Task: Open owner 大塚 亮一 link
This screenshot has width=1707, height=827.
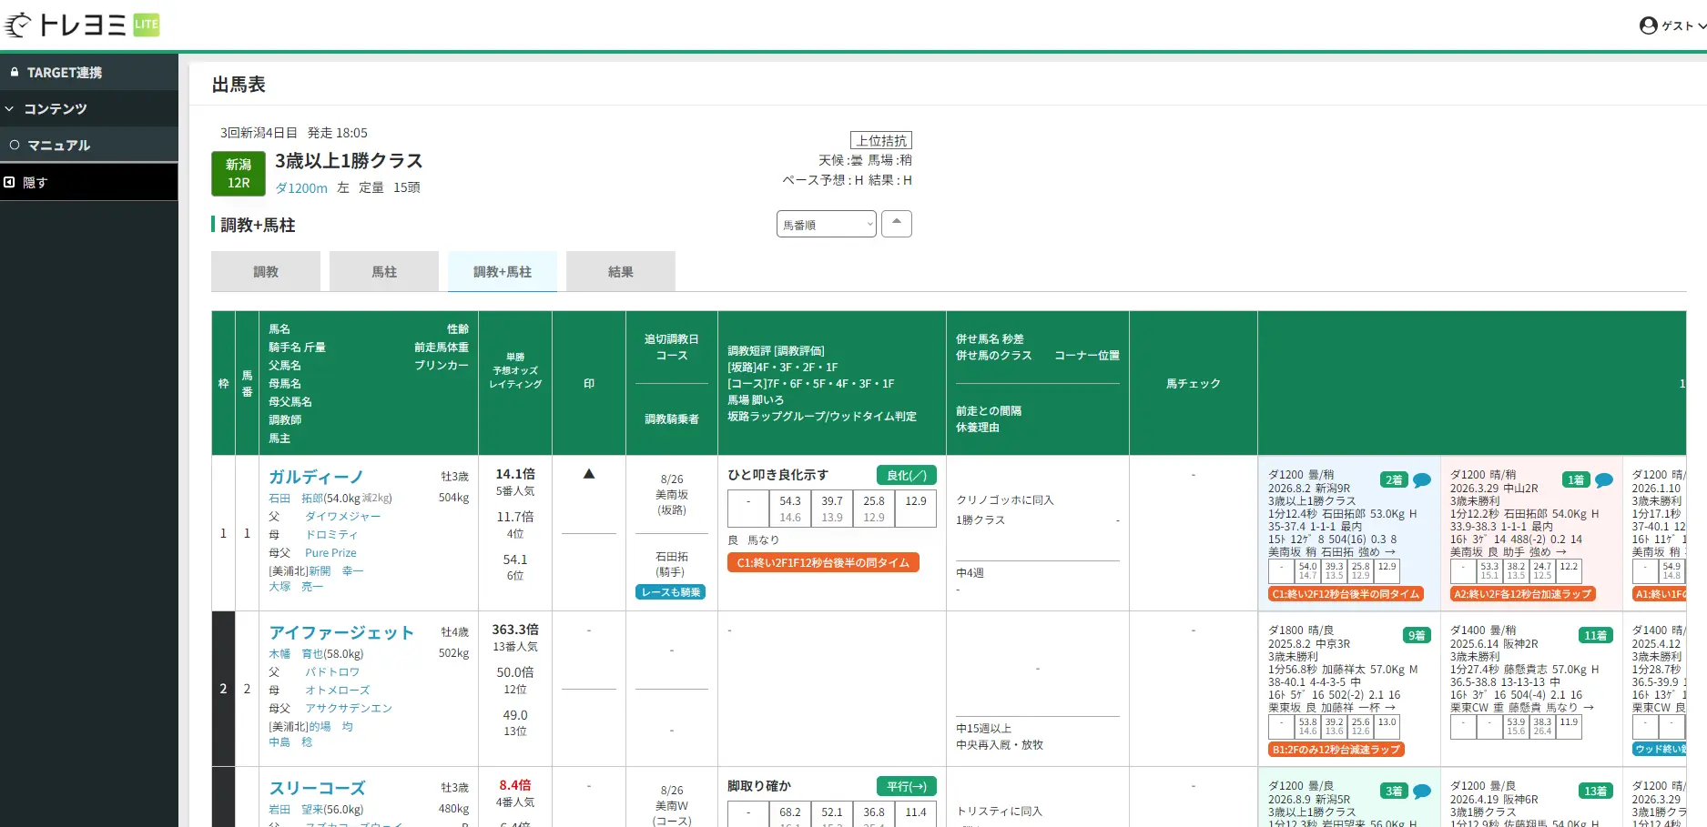Action: [x=296, y=587]
